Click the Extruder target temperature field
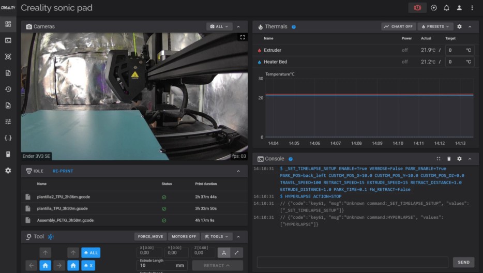 (x=455, y=50)
